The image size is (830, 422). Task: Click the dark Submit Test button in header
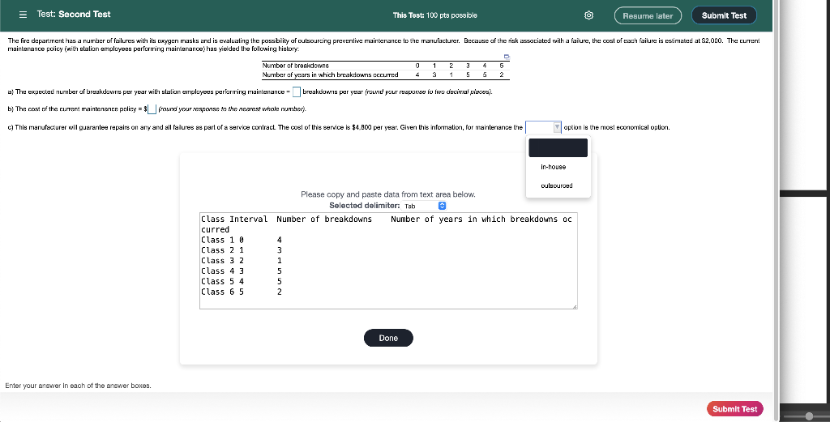(724, 15)
